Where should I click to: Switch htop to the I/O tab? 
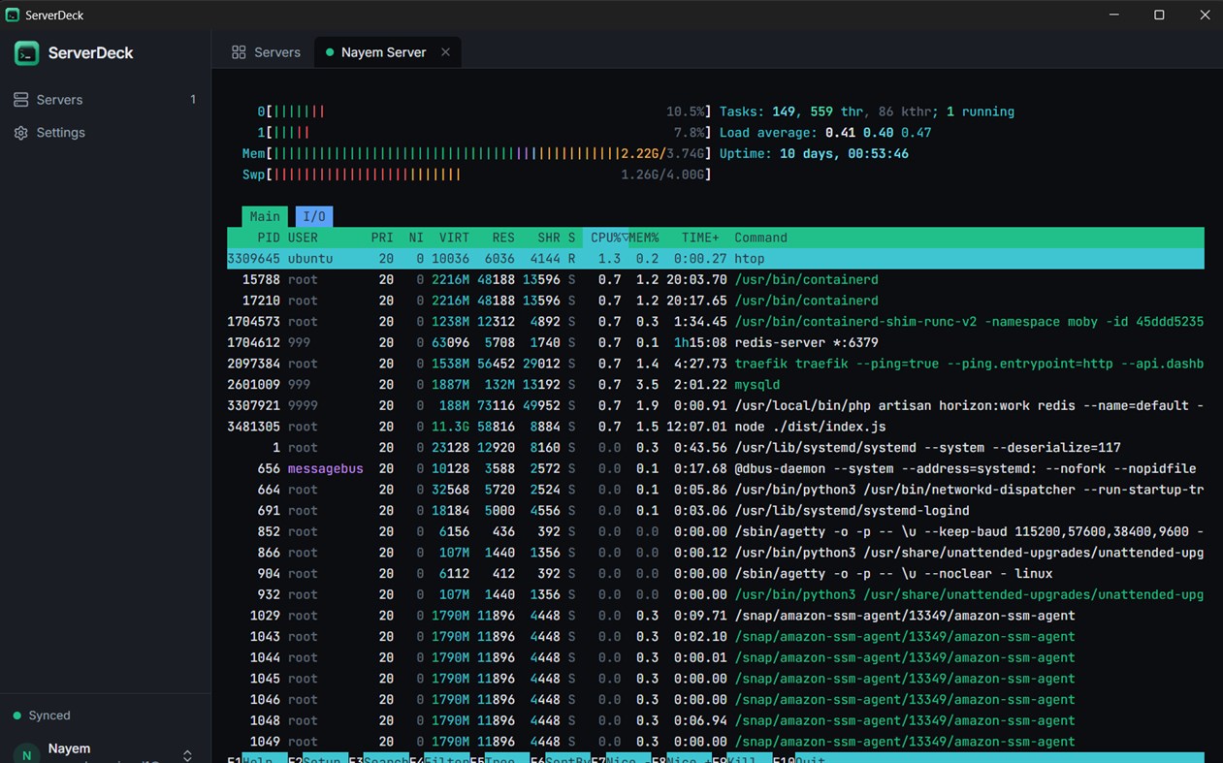click(x=314, y=216)
